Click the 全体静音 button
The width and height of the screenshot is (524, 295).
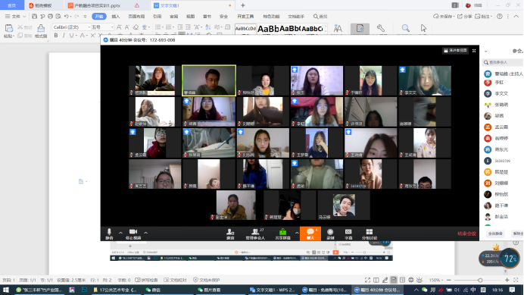tap(495, 234)
